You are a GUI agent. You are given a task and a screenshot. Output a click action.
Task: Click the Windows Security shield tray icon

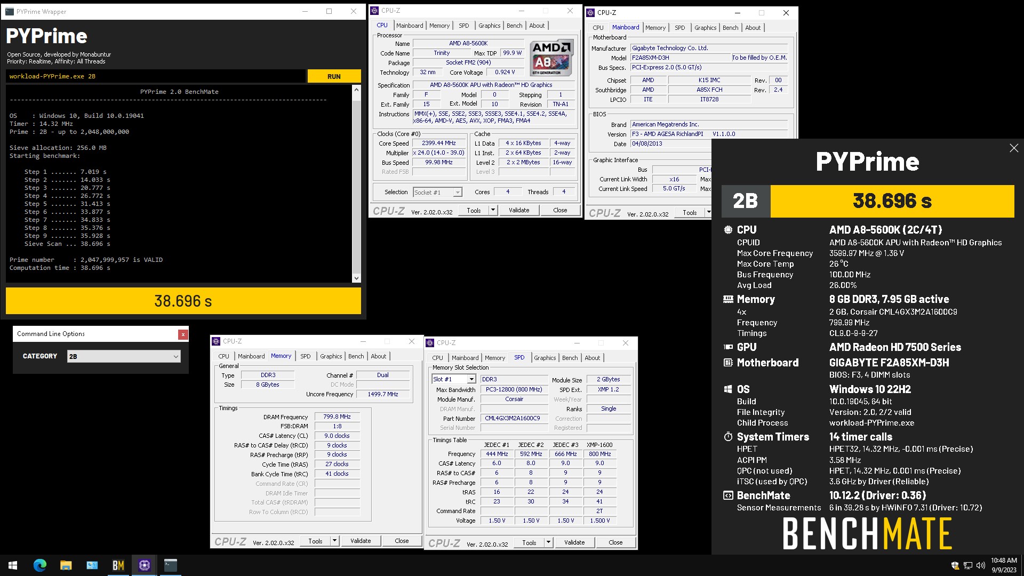955,565
